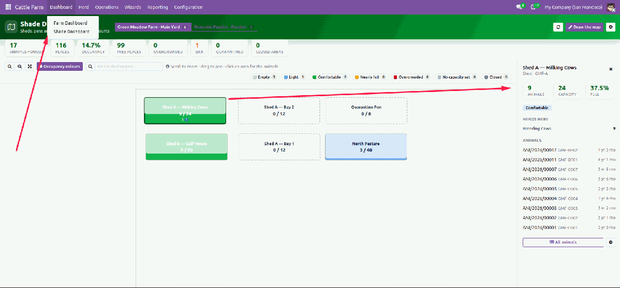Click the Places 116 stat card
Screen dimensions: 620x288
pyautogui.click(x=62, y=48)
